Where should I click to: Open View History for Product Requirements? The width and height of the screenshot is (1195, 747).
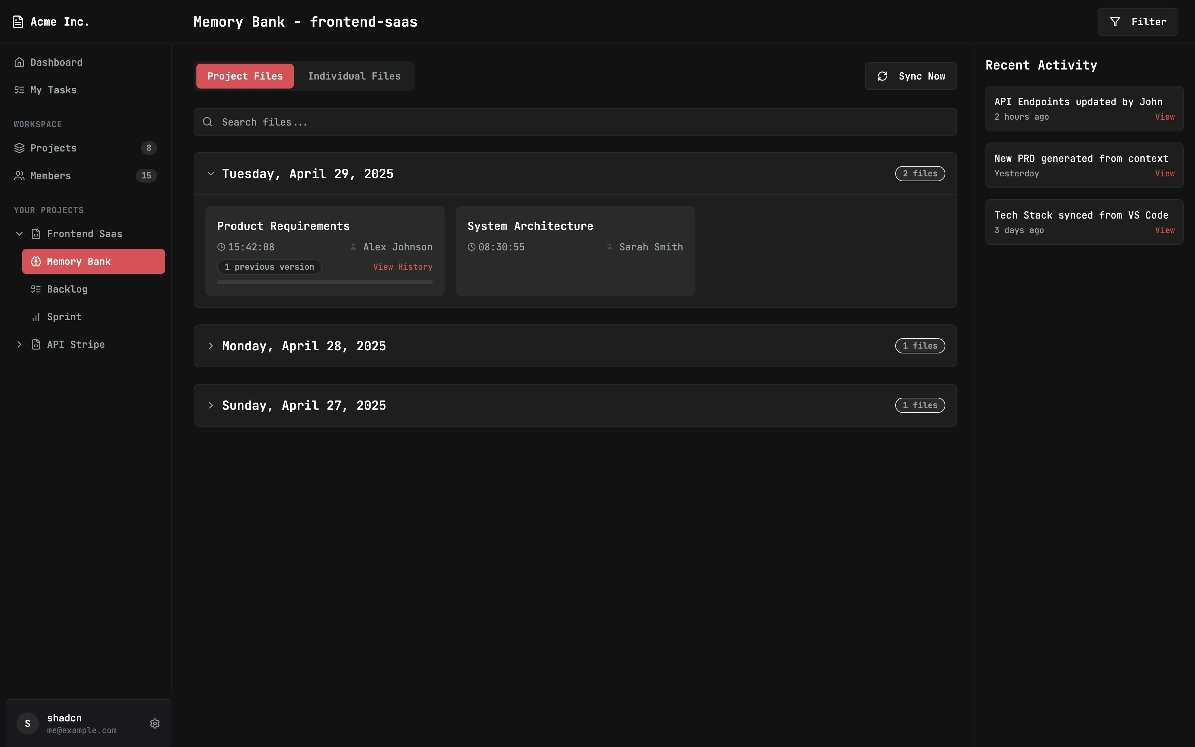click(402, 267)
